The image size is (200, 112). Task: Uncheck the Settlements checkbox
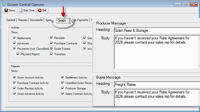coord(14,38)
